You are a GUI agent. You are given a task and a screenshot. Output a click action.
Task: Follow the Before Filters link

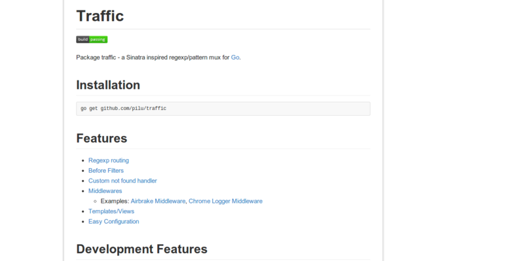pyautogui.click(x=106, y=171)
